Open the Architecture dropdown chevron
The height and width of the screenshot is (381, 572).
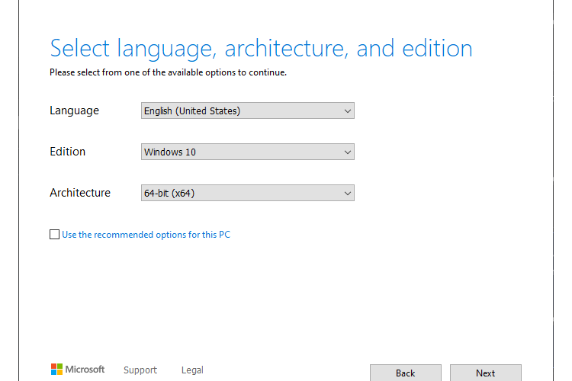coord(347,194)
